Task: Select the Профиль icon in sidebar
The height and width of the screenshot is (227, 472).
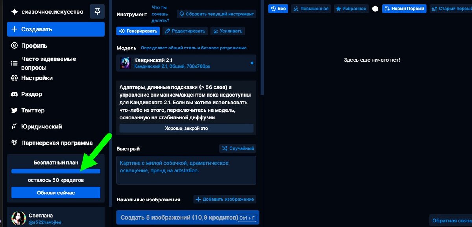Action: click(x=14, y=45)
